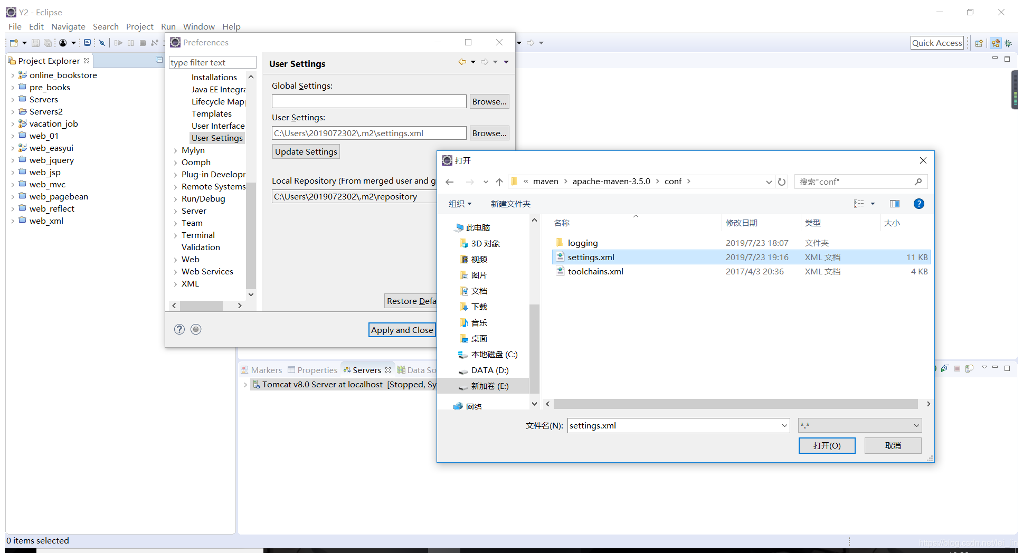Switch to the Java EE perspective icon
This screenshot has height=553, width=1023.
(996, 43)
